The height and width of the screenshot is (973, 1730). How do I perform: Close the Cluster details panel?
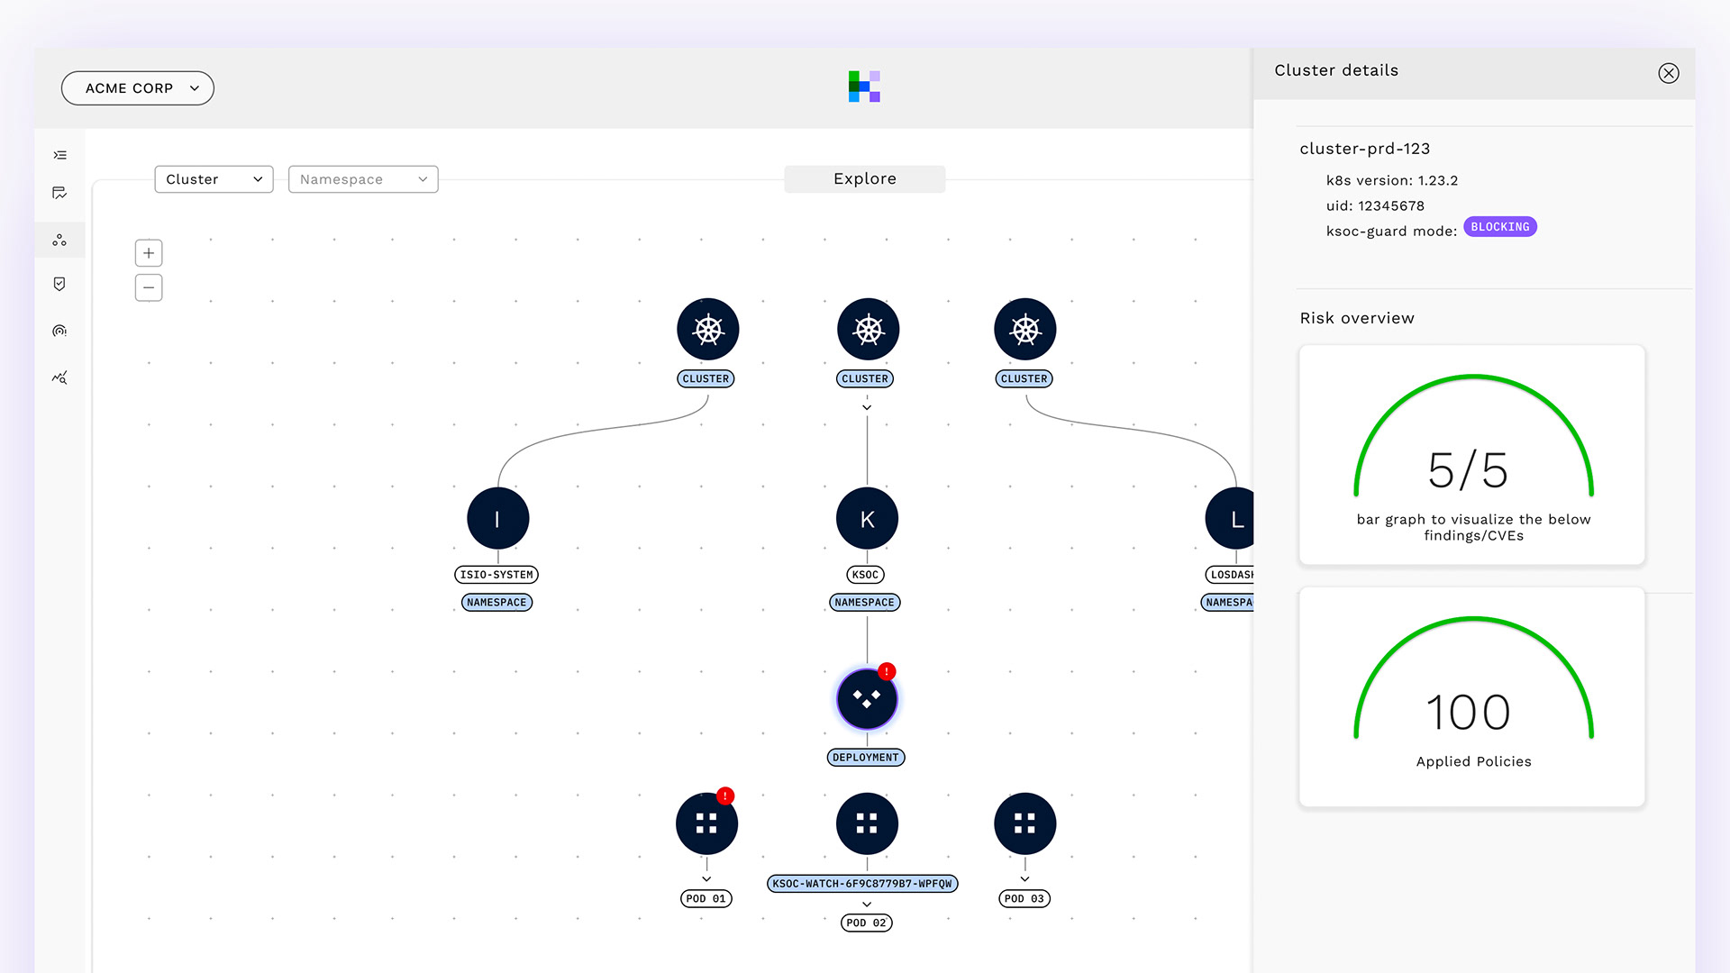click(x=1669, y=73)
